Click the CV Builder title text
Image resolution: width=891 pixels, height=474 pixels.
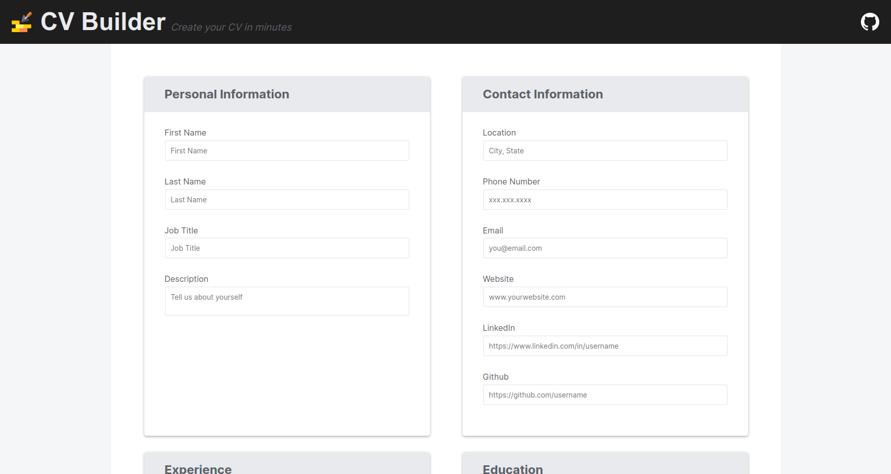pos(103,22)
